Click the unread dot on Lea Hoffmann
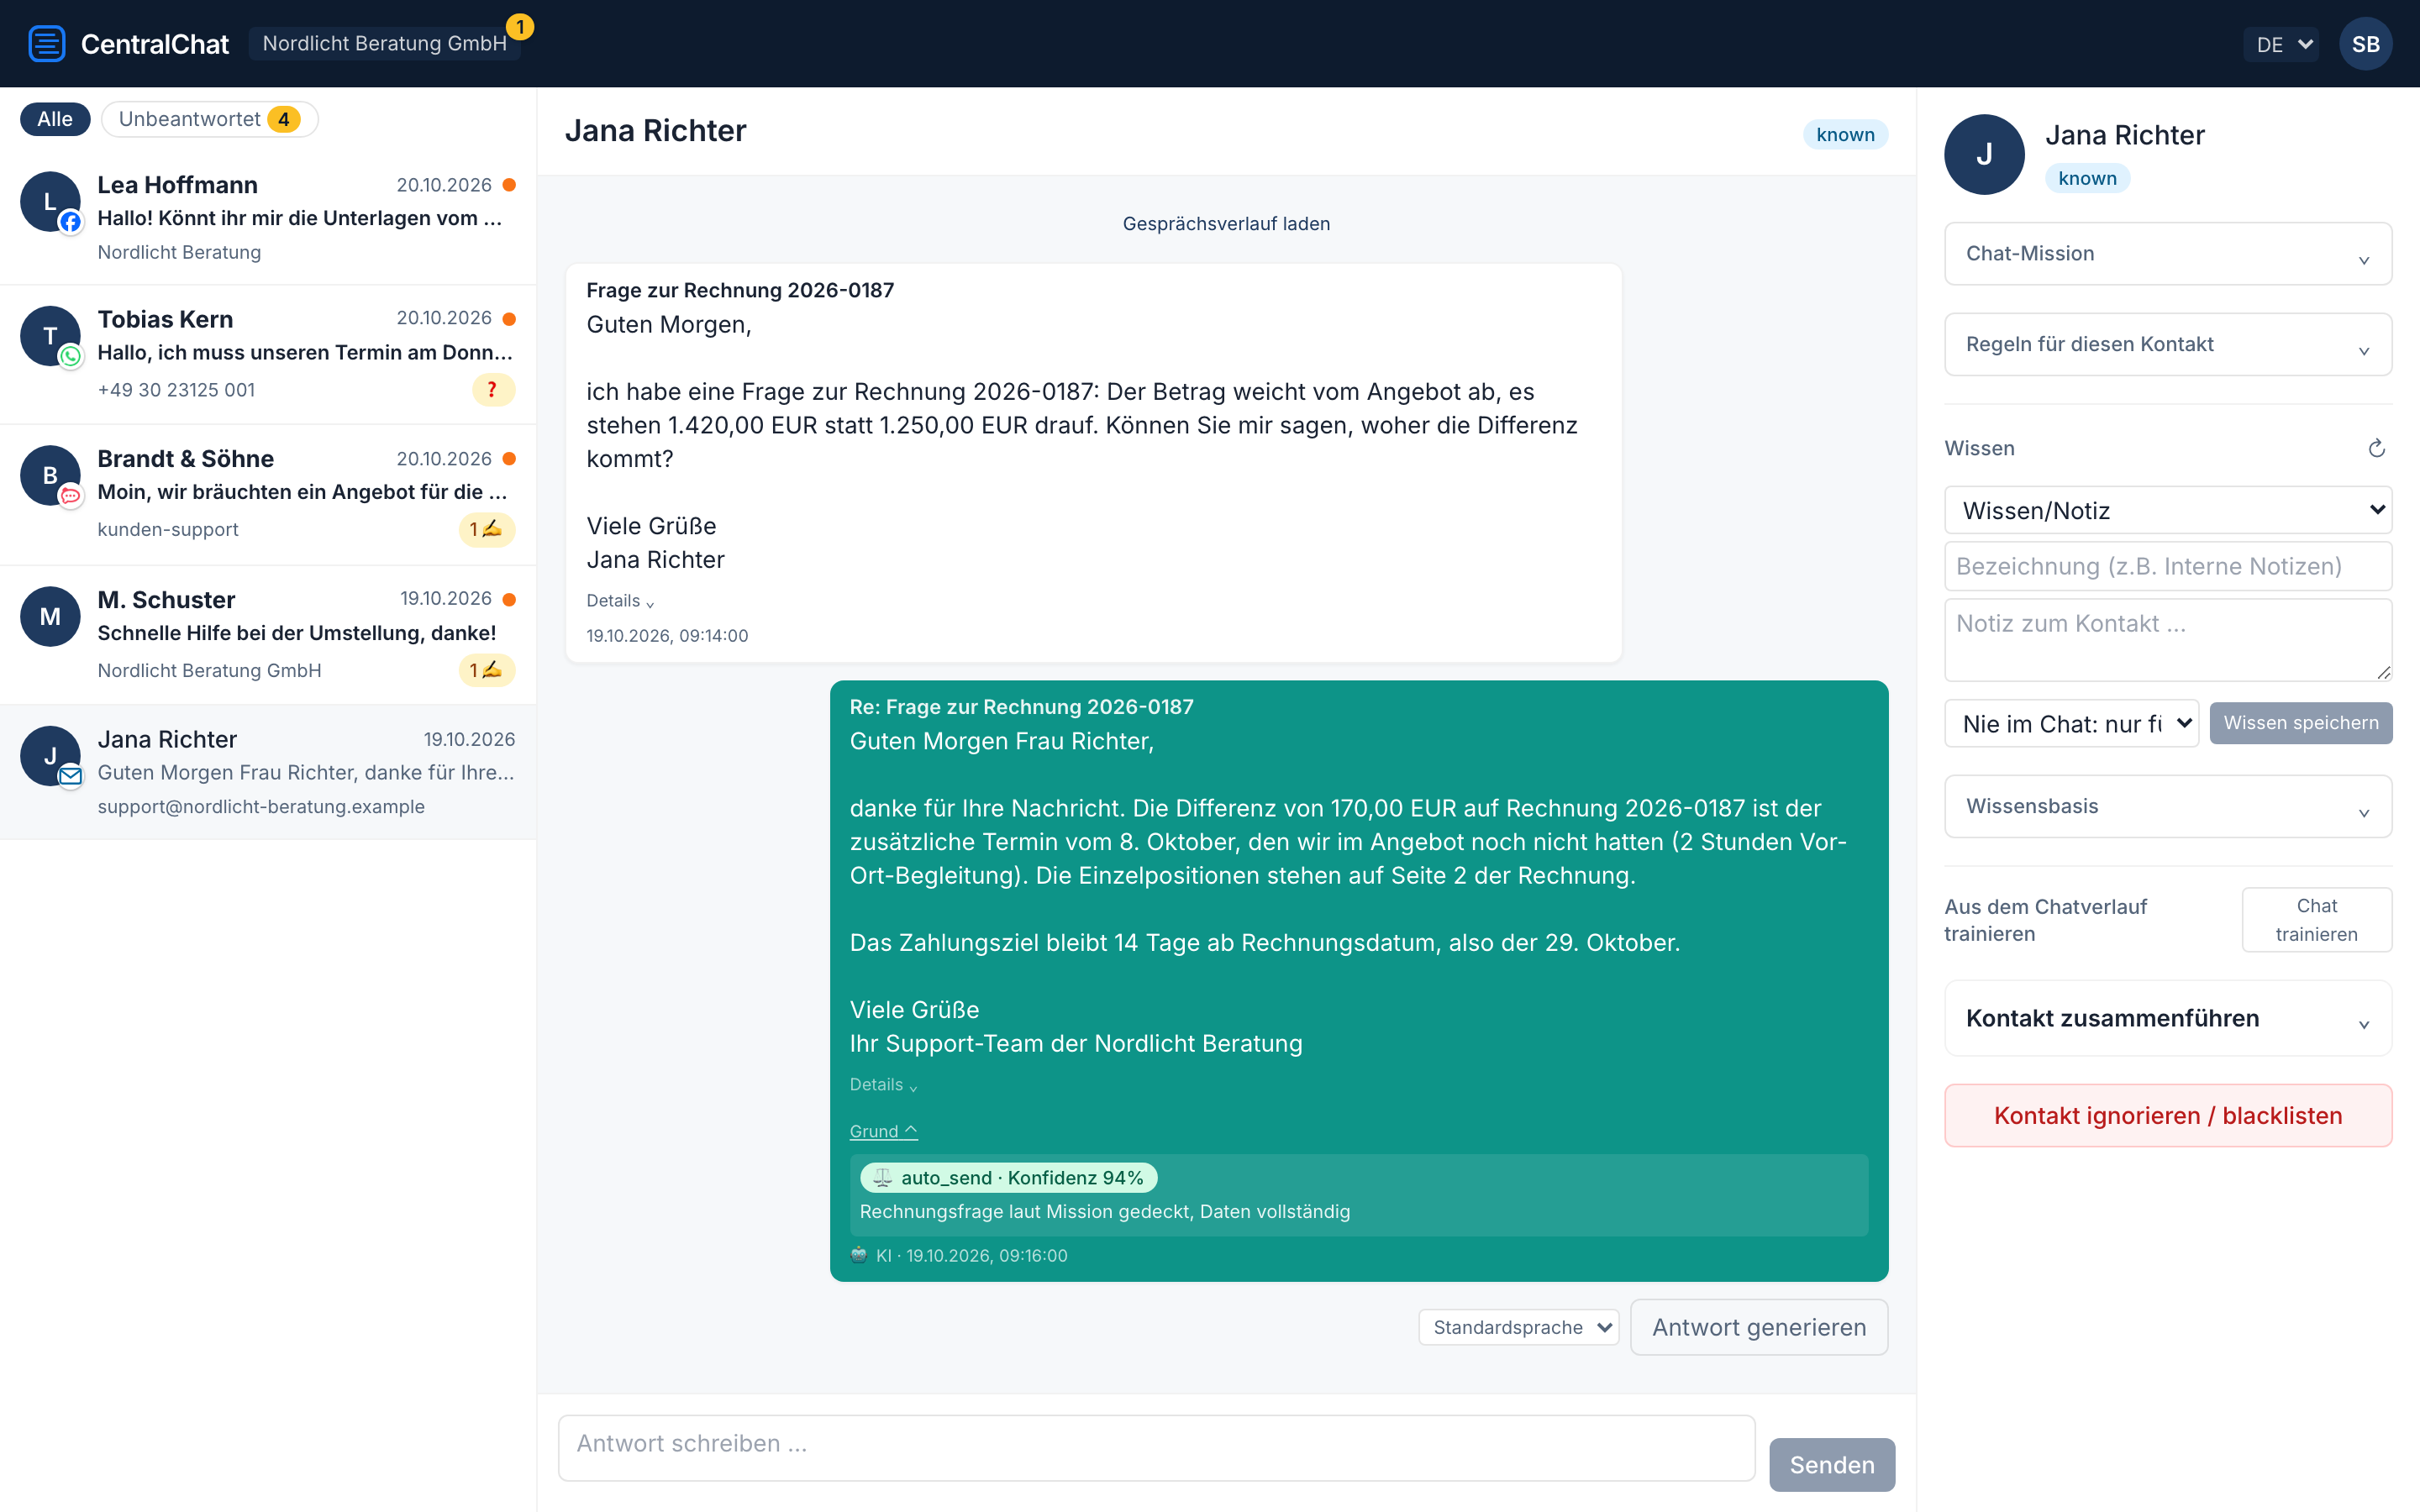The image size is (2420, 1512). pos(509,185)
